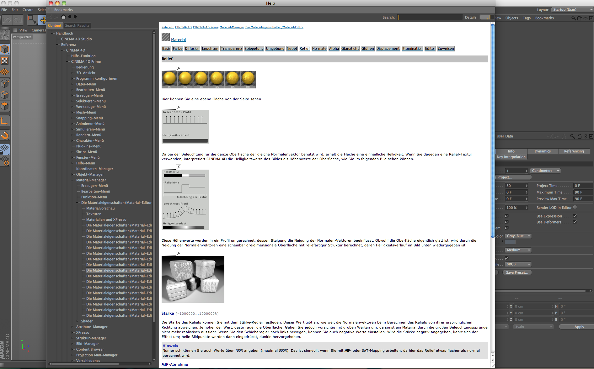
Task: Expand the 3D-Ansicht tree node
Action: [73, 73]
